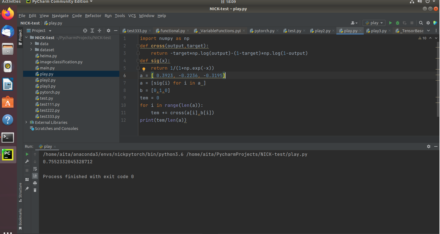Screen dimensions: 440x234
Task: Expand External Libraries node
Action: pyautogui.click(x=26, y=122)
